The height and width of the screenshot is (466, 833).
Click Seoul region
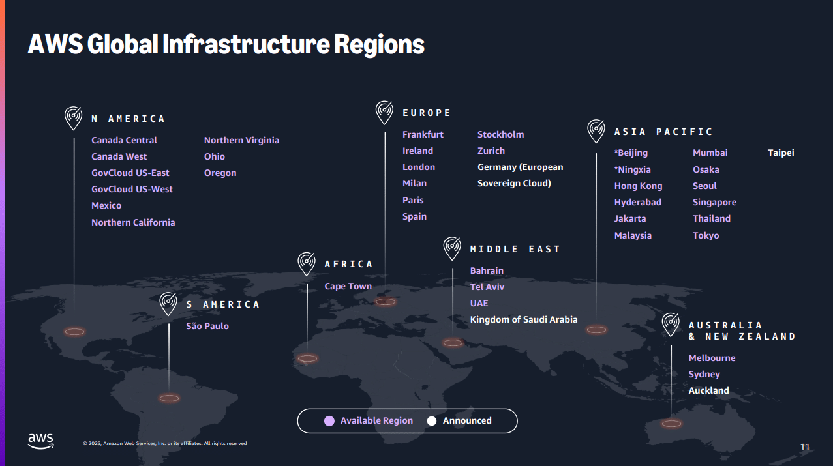tap(704, 186)
